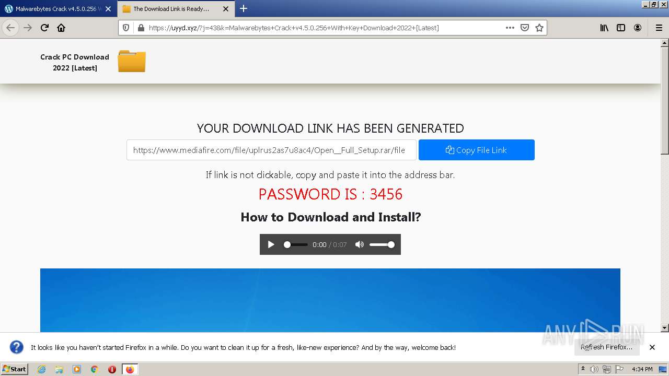Mute the audio player
The width and height of the screenshot is (669, 376).
[360, 244]
